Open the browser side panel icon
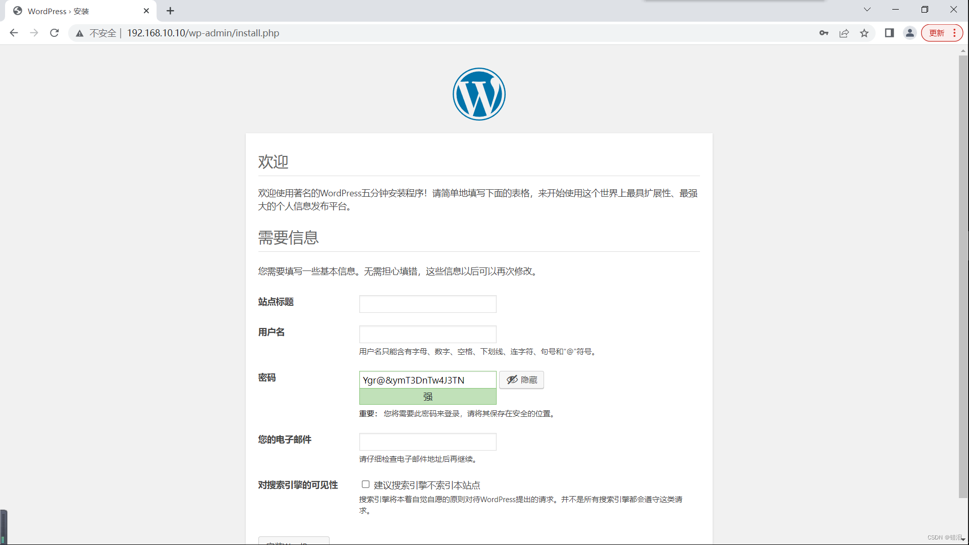The width and height of the screenshot is (969, 545). click(x=889, y=33)
